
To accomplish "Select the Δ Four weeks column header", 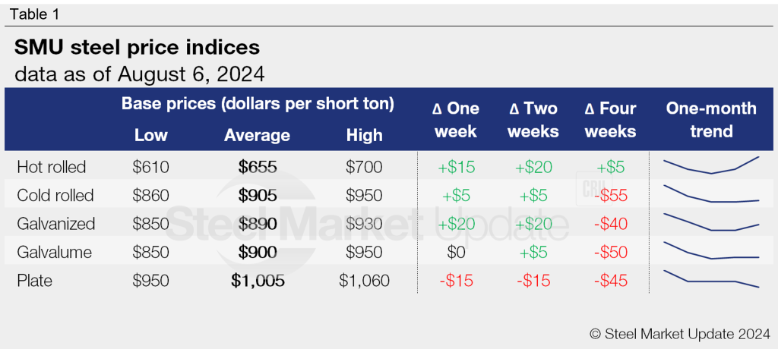I will 610,119.
